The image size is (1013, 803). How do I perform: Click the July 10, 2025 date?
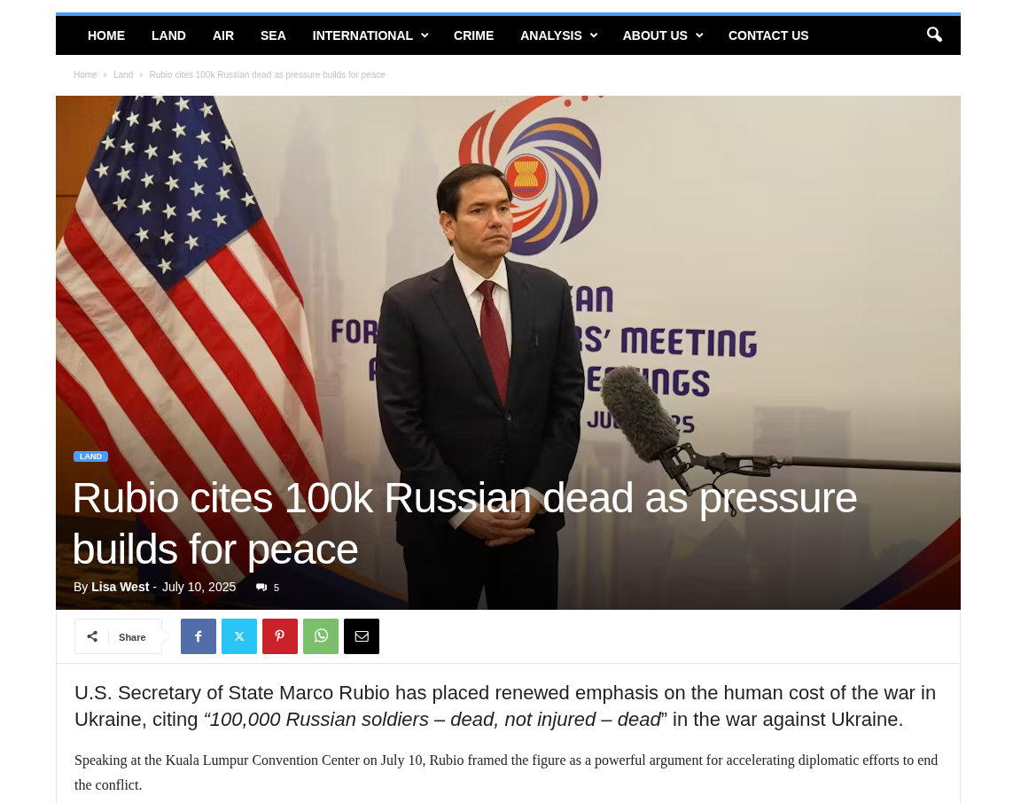199,587
